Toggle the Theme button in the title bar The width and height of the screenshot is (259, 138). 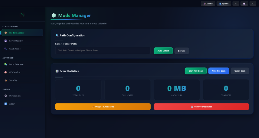click(208, 4)
